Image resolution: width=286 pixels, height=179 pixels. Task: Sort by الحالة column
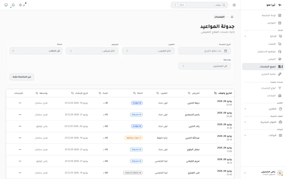138,93
